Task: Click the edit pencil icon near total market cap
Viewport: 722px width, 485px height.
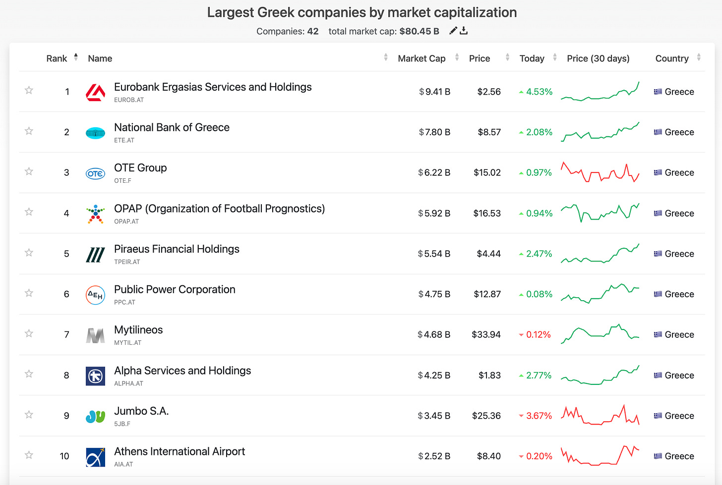Action: click(453, 31)
